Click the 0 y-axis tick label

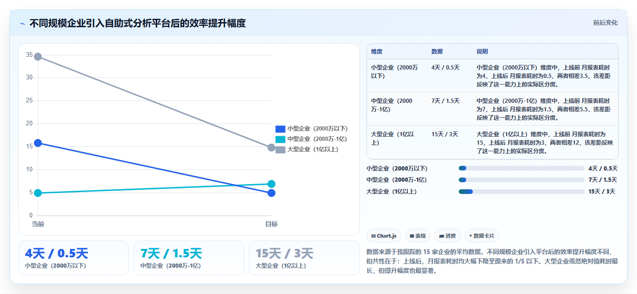(x=31, y=216)
